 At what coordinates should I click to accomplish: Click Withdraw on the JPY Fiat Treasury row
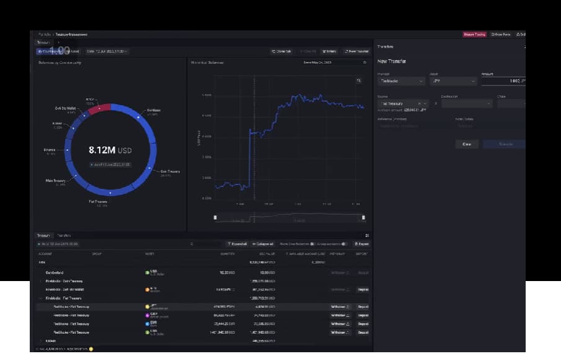(x=340, y=306)
